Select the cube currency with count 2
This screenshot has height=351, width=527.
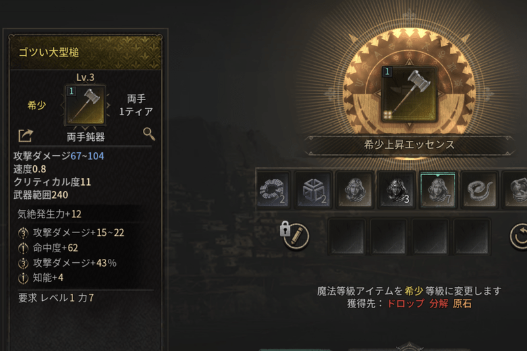pyautogui.click(x=314, y=190)
